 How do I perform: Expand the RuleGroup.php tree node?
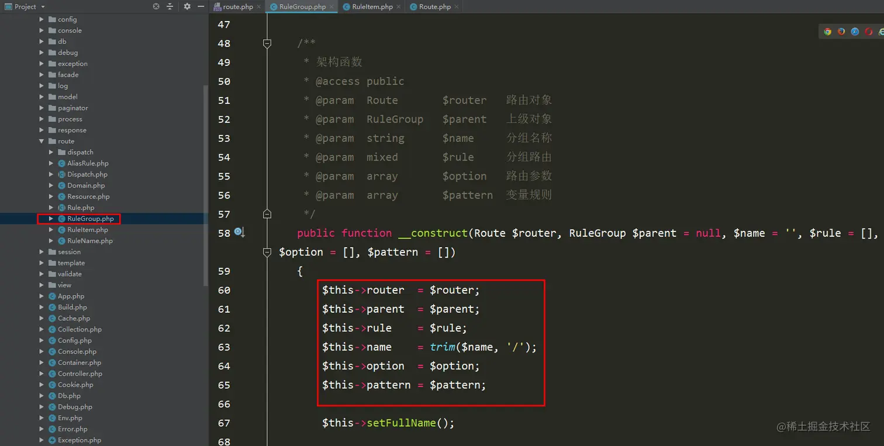[x=51, y=219]
